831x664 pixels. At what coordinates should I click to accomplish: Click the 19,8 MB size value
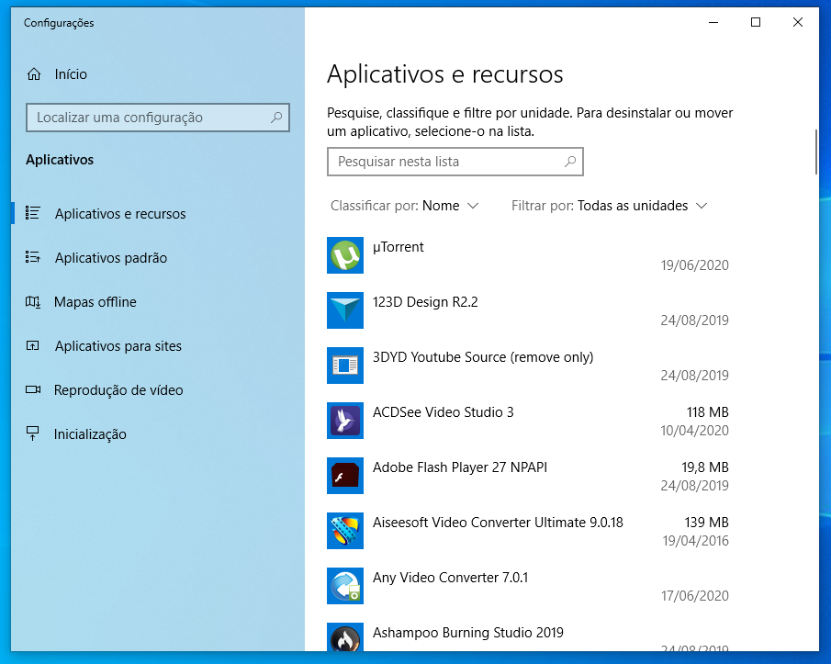pyautogui.click(x=705, y=467)
